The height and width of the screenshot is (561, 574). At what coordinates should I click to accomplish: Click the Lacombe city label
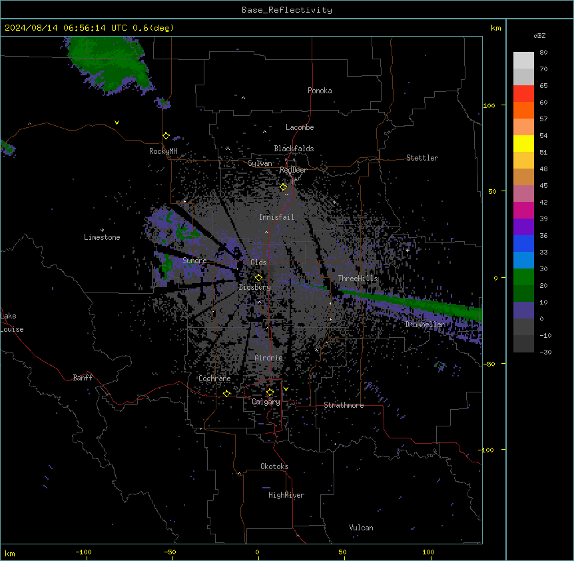pyautogui.click(x=300, y=127)
